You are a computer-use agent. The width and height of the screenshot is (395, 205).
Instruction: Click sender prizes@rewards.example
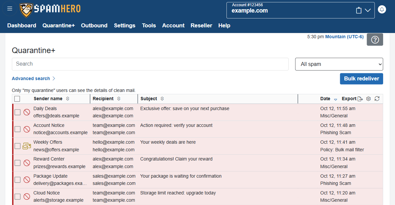(59, 166)
